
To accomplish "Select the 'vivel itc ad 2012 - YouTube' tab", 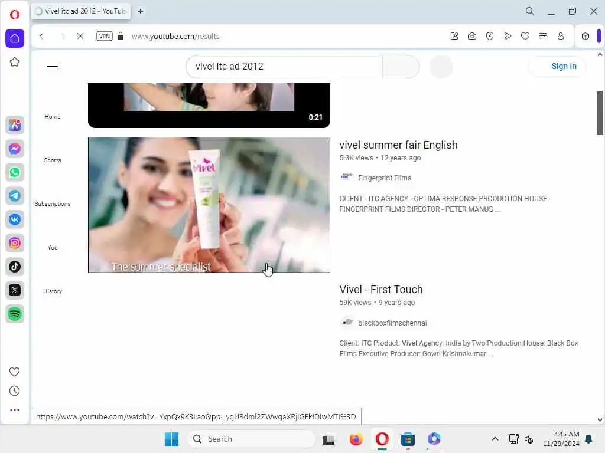I will click(81, 11).
